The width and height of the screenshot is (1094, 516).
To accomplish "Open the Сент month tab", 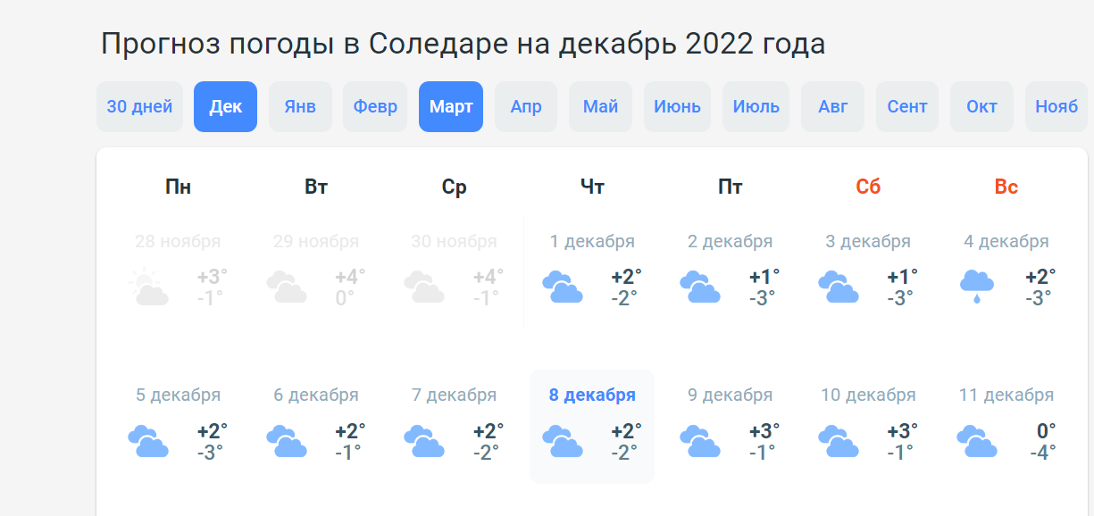I will [x=907, y=107].
